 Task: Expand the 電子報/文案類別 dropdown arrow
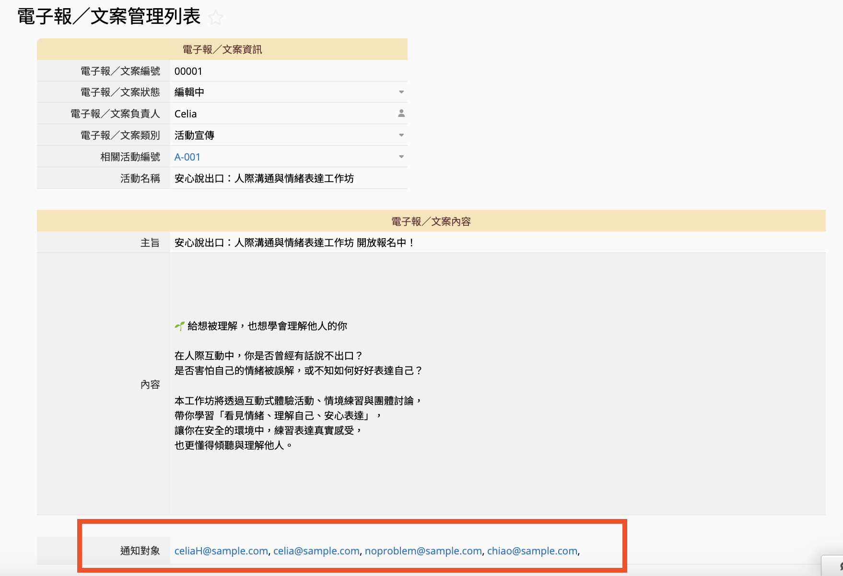pos(401,135)
